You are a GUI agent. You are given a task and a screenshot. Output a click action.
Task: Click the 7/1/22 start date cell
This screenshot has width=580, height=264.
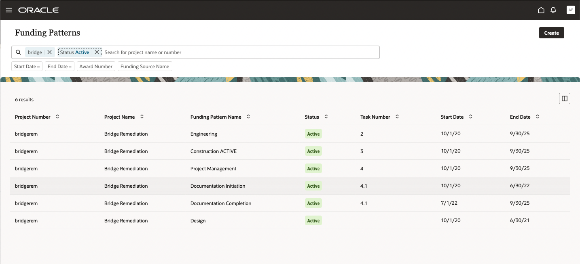pyautogui.click(x=449, y=203)
